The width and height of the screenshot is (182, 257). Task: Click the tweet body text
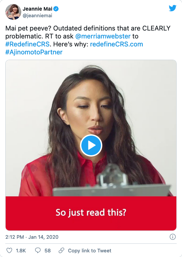tap(88, 40)
